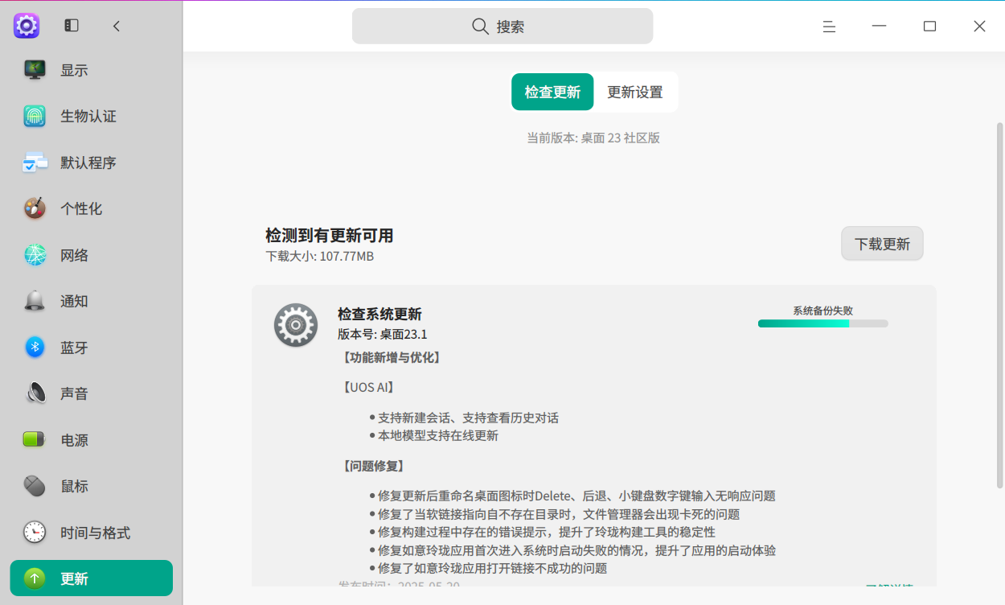This screenshot has width=1005, height=605.
Task: Click the progress bar under 系统备份失败
Action: (822, 323)
